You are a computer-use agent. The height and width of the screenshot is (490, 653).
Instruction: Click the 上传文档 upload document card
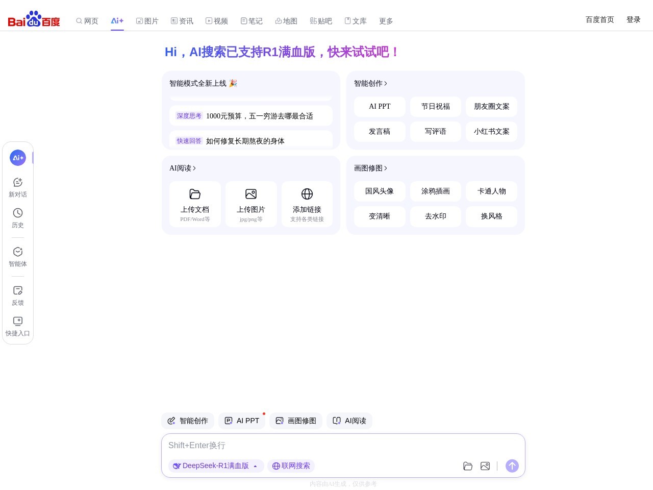[195, 204]
